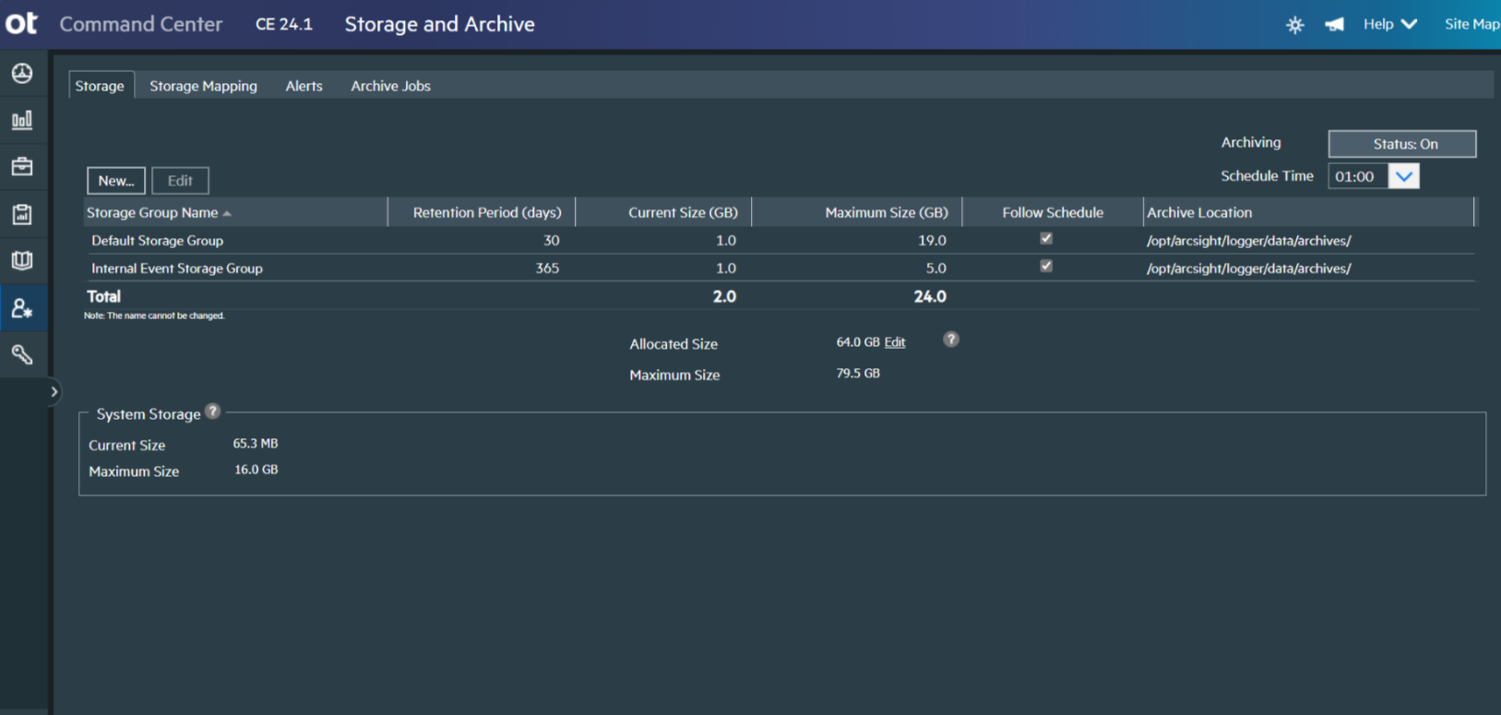This screenshot has width=1501, height=715.
Task: Switch to the Storage tab
Action: point(100,86)
